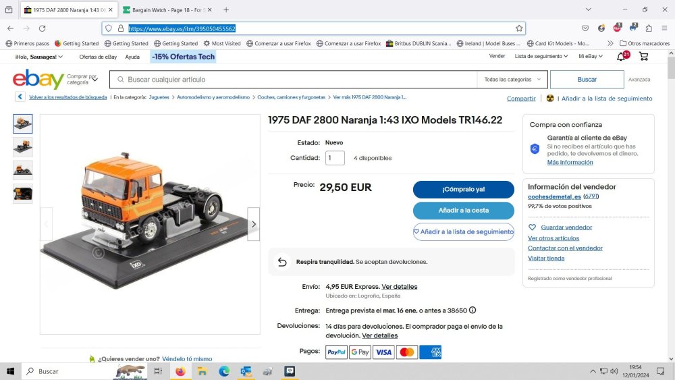Image resolution: width=675 pixels, height=380 pixels.
Task: Show hidden tray icons with the up arrow
Action: (593, 371)
